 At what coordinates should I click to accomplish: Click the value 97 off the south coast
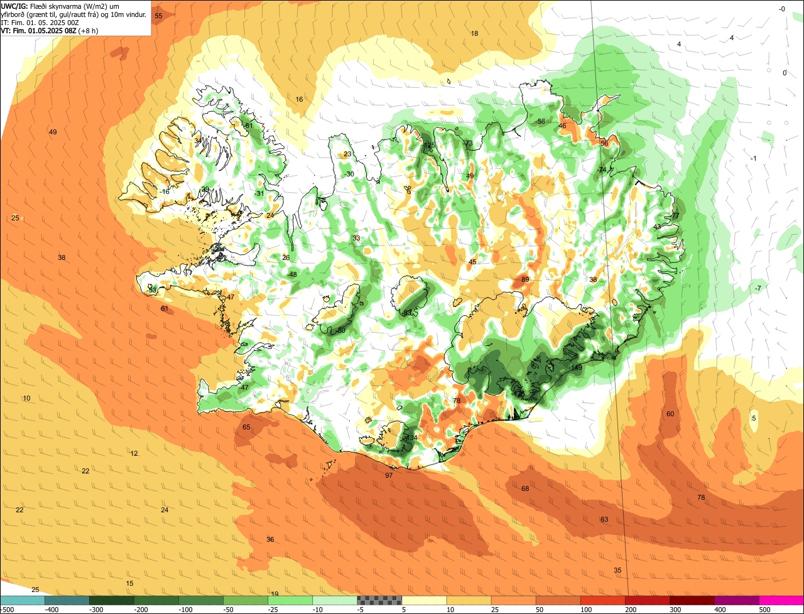click(389, 475)
